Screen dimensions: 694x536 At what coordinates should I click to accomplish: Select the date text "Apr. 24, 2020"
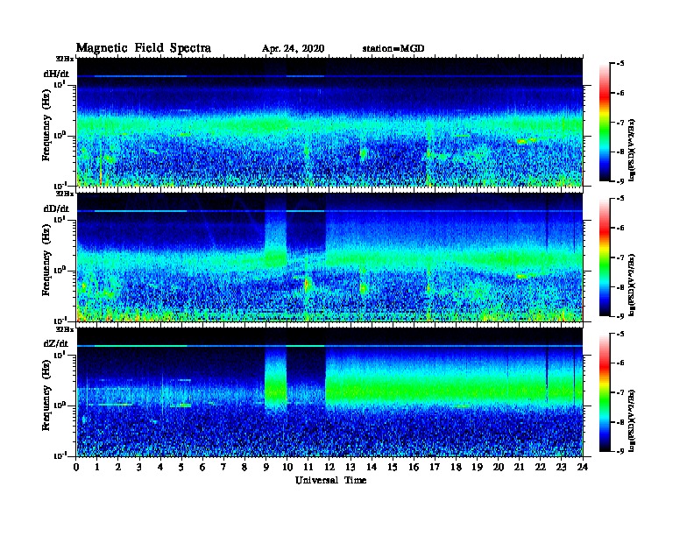tap(293, 49)
